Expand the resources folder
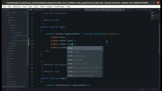 click(5, 64)
